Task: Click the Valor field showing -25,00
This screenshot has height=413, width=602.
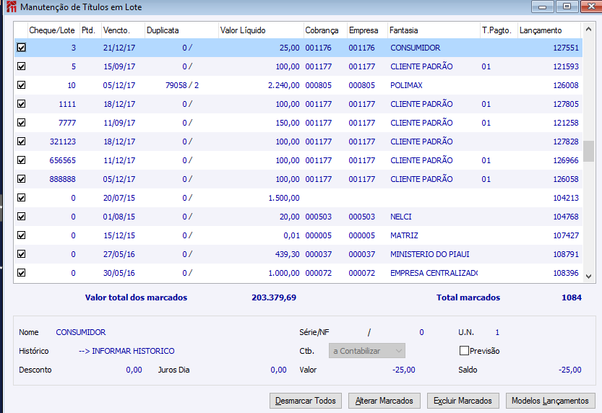Action: point(403,370)
